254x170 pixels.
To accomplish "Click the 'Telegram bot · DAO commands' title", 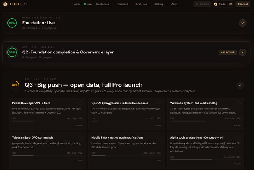I will pyautogui.click(x=32, y=137).
